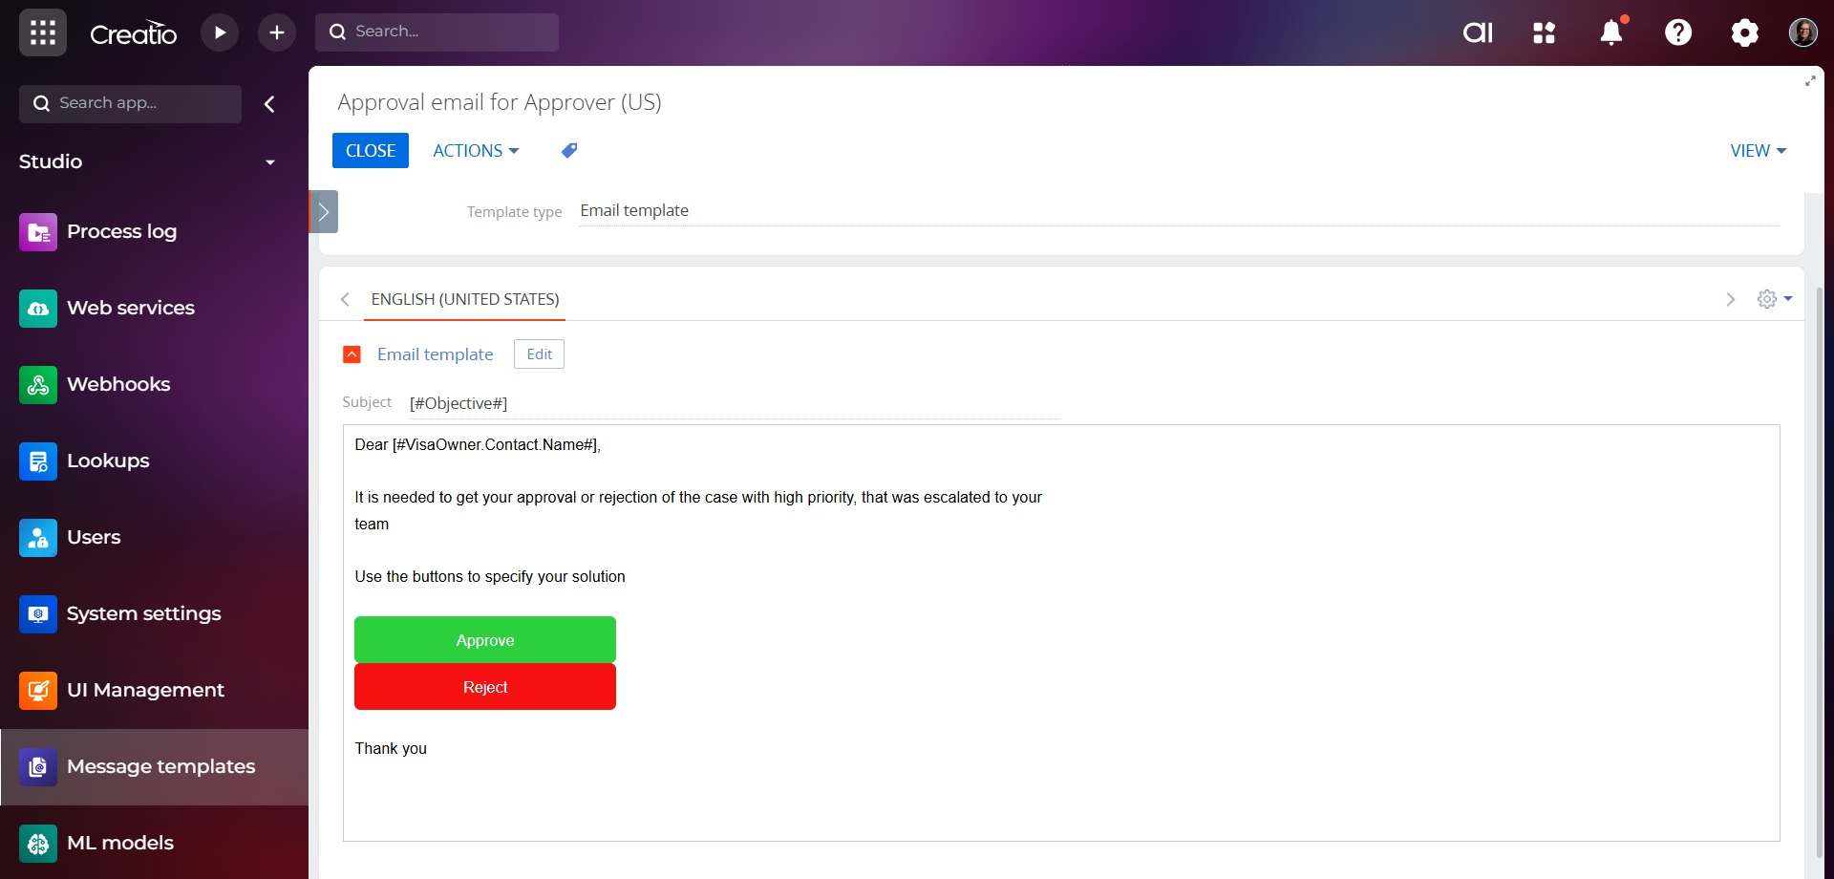Open UI Management section
The image size is (1834, 879).
point(155,691)
